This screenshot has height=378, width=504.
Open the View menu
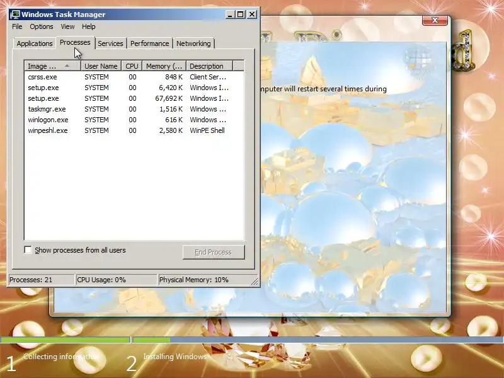click(67, 26)
